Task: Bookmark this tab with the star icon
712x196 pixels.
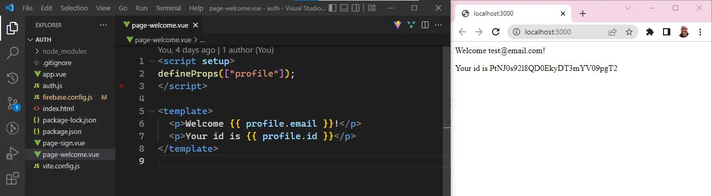Action: pyautogui.click(x=629, y=32)
